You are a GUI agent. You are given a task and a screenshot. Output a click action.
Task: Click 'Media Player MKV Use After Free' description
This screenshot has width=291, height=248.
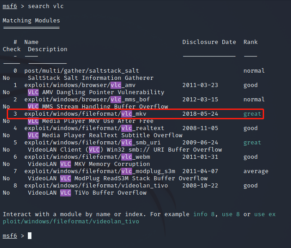(98, 121)
